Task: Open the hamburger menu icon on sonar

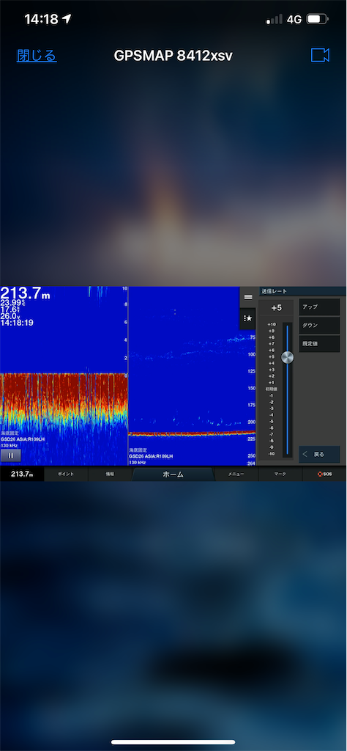Action: [x=248, y=297]
